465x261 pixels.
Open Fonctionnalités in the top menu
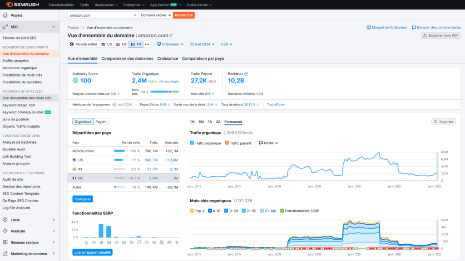point(61,5)
